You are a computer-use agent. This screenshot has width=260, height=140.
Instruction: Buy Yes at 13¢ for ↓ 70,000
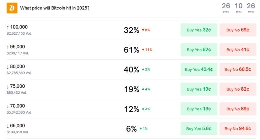tap(199, 109)
